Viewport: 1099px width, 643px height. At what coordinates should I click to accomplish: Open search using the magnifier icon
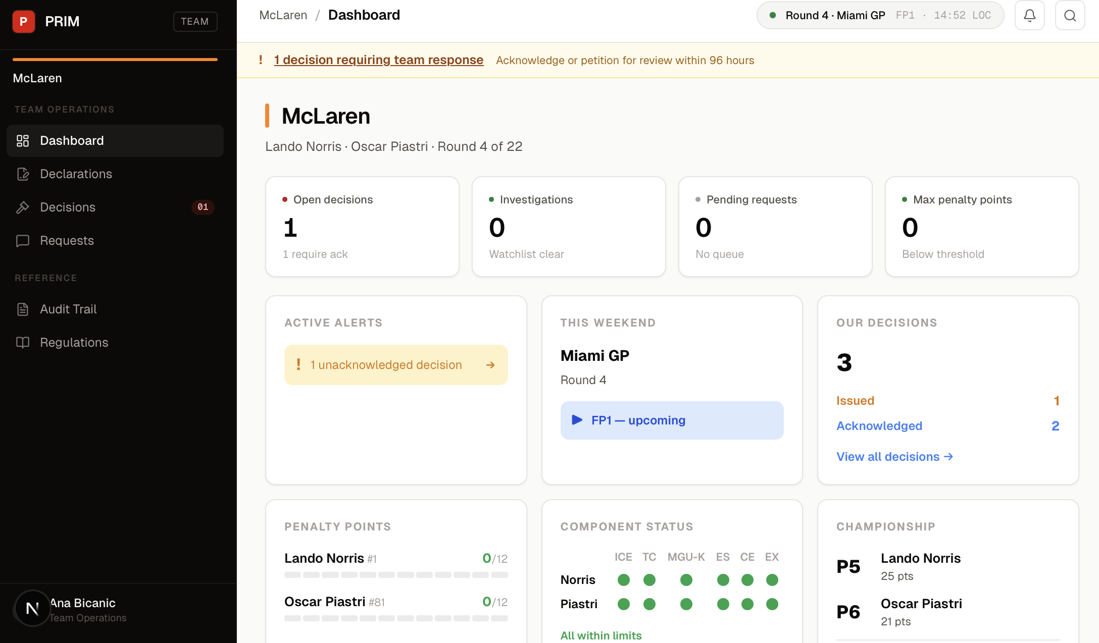1070,15
